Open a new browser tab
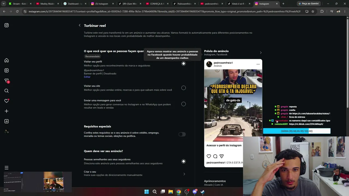 tap(283, 4)
